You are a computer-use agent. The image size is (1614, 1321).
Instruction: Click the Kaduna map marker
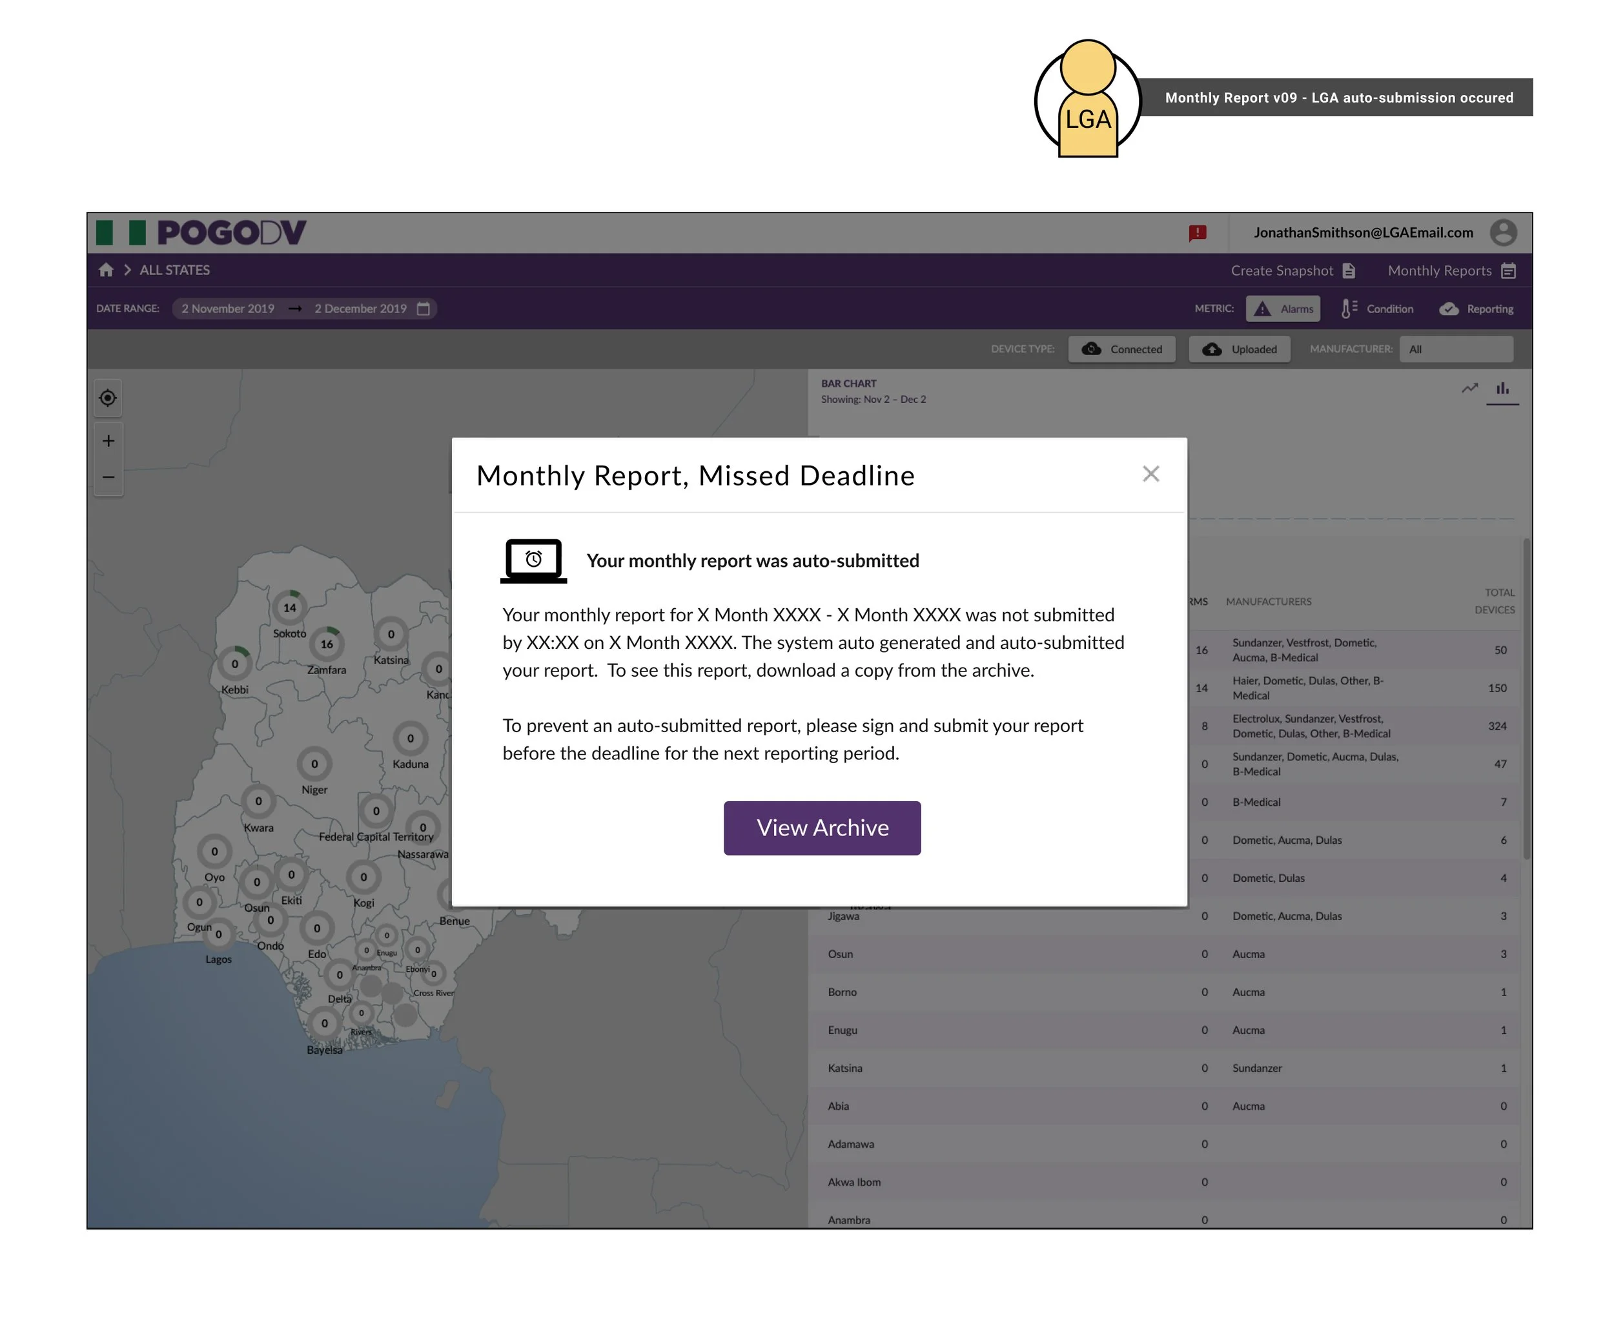[410, 738]
